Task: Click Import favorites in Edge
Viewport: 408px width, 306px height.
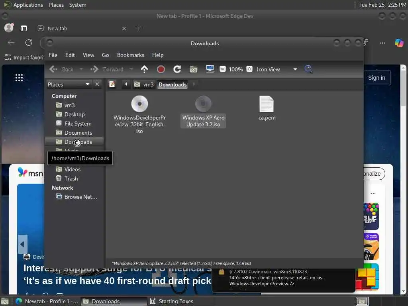Action: pos(24,57)
